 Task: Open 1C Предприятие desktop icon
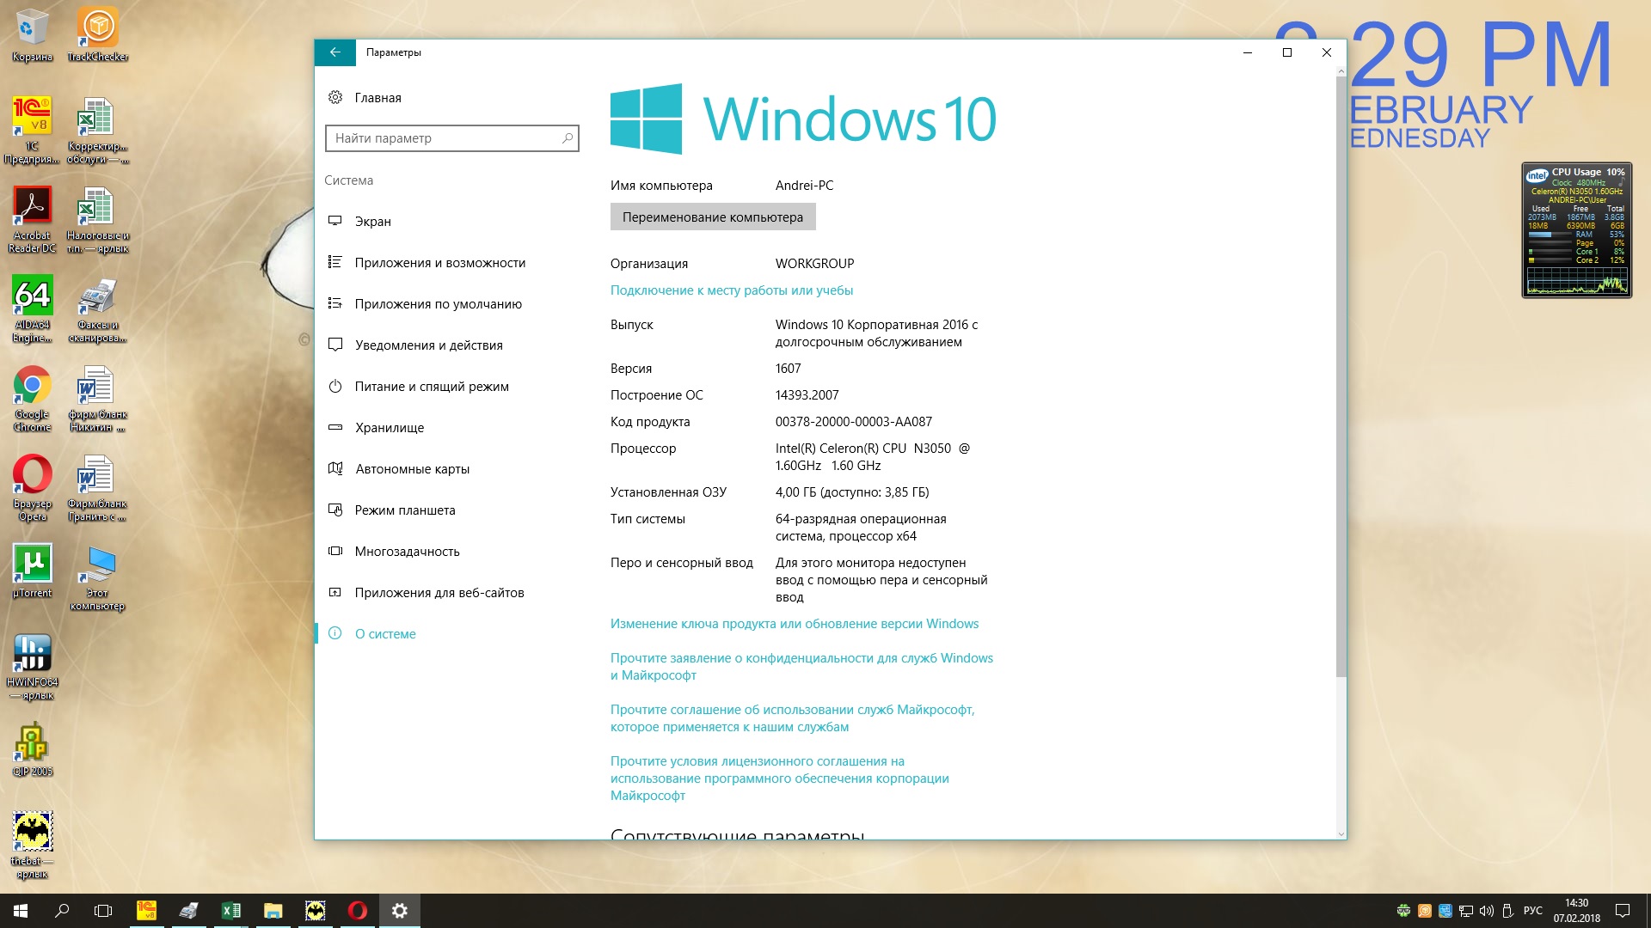[33, 131]
